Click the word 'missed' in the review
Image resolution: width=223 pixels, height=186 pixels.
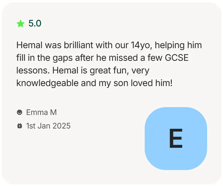tap(123, 58)
